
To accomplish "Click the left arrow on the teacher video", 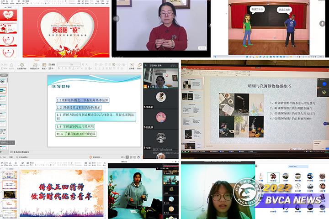I will pos(116,19).
